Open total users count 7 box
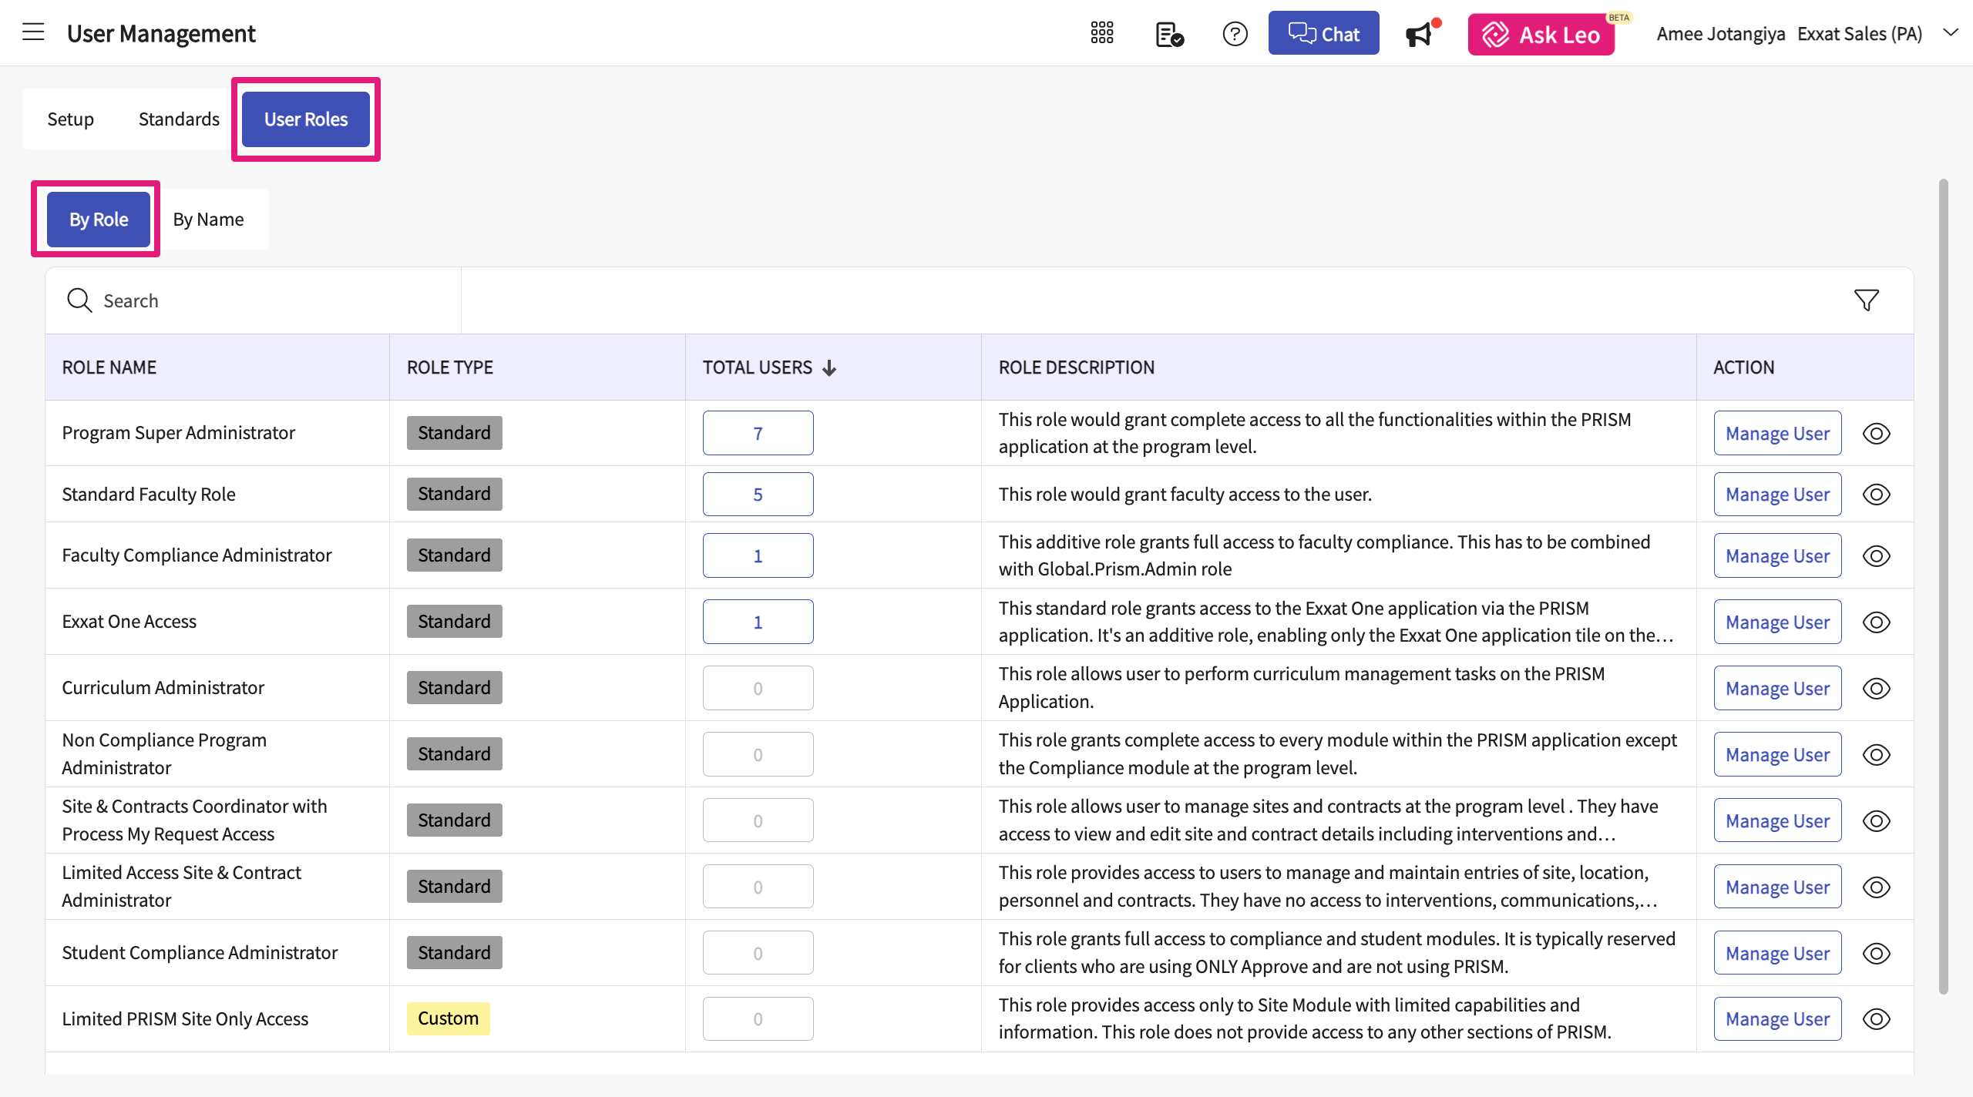Image resolution: width=1973 pixels, height=1097 pixels. point(758,434)
